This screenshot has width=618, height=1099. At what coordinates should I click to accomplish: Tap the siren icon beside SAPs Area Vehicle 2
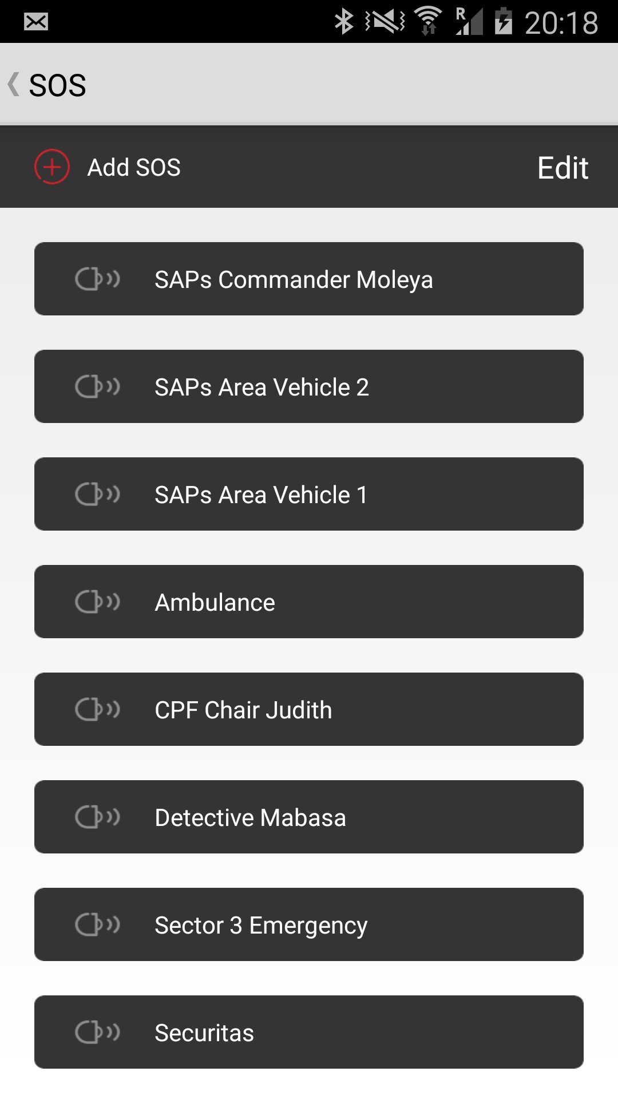[x=97, y=386]
